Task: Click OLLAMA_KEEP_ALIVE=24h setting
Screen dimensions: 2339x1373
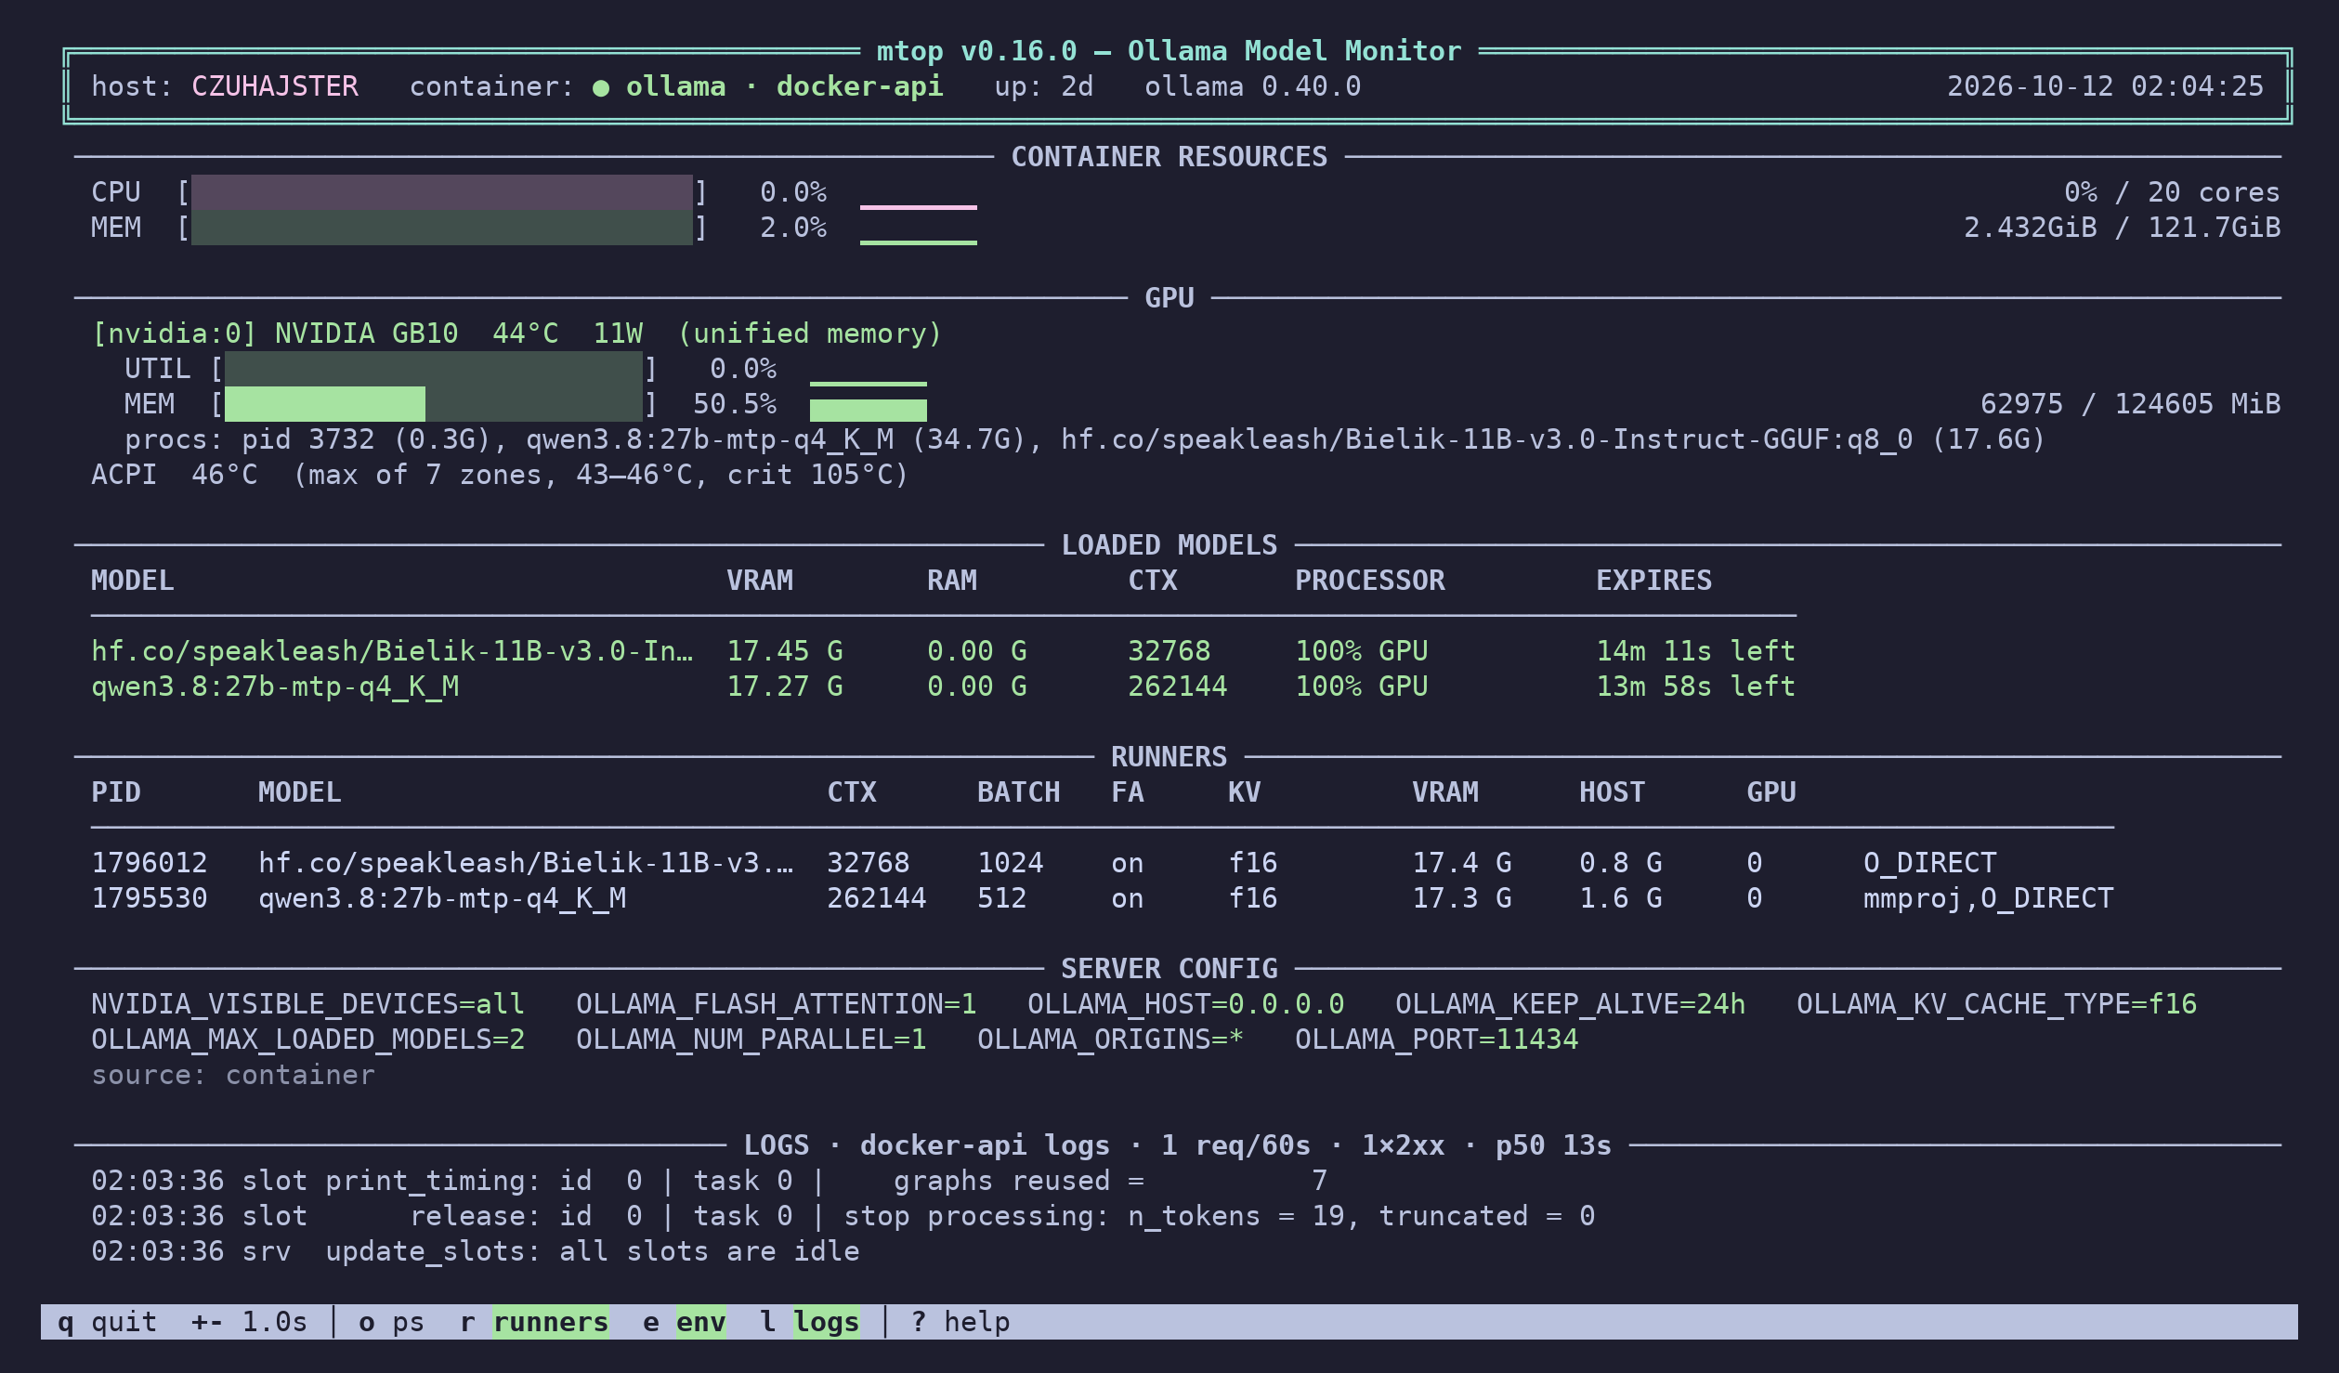Action: coord(1570,1004)
